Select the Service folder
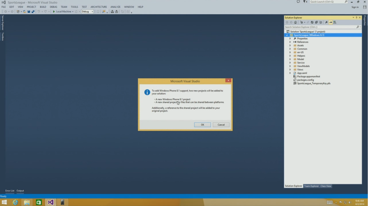The height and width of the screenshot is (206, 368). pyautogui.click(x=301, y=63)
